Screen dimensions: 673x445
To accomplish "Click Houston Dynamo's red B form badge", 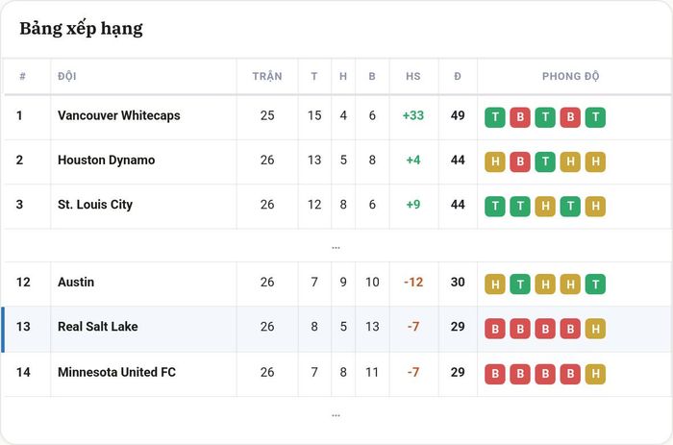I will tap(520, 161).
